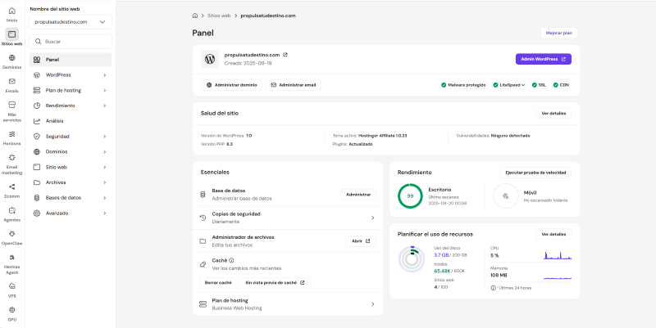Image resolution: width=656 pixels, height=328 pixels.
Task: Open the VPS section icon
Action: (11, 286)
